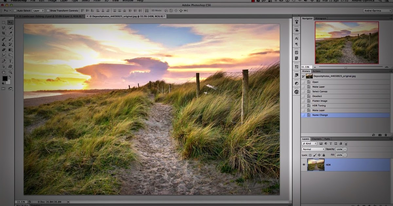Click the Navigator zoom slider handle
The width and height of the screenshot is (393, 206).
tap(346, 67)
